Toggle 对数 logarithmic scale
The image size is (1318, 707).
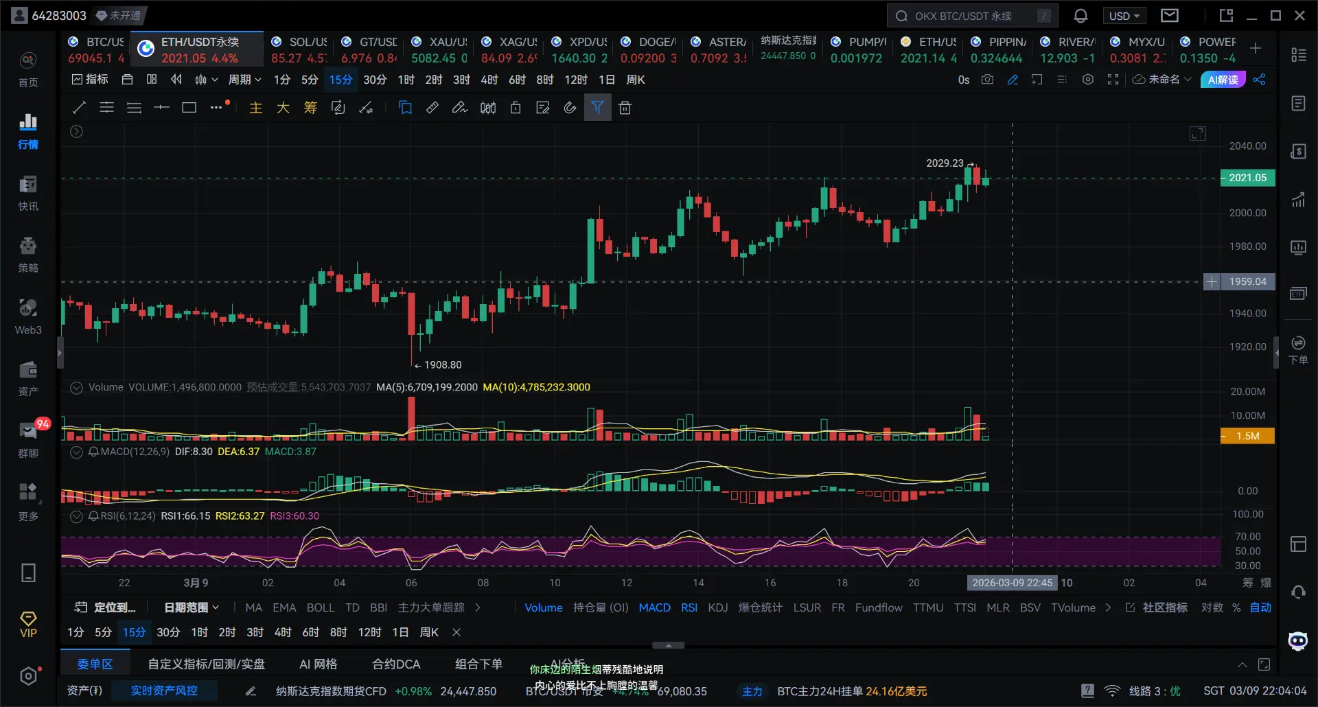coord(1212,607)
